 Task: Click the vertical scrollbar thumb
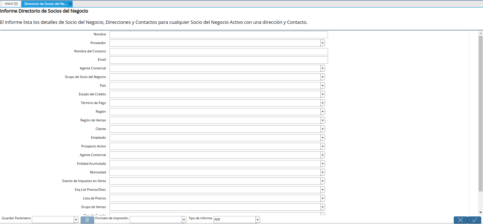click(480, 113)
